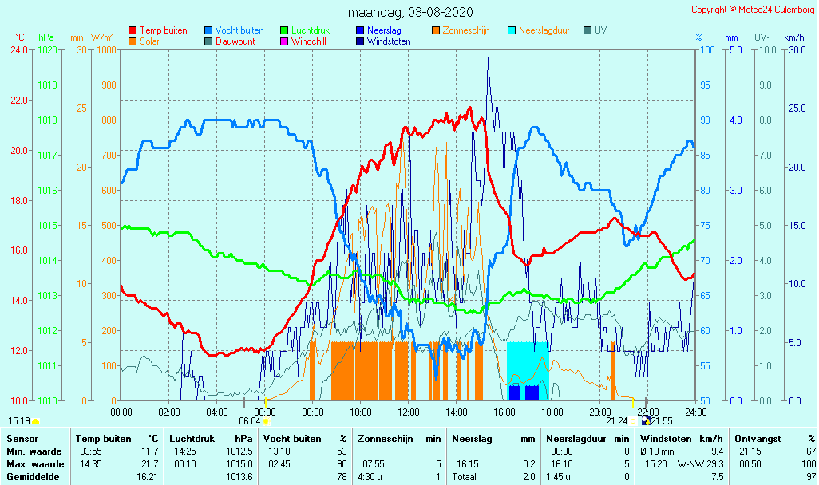Click the magenta Windchill legend square
Screen dimensions: 819x485
coord(284,41)
